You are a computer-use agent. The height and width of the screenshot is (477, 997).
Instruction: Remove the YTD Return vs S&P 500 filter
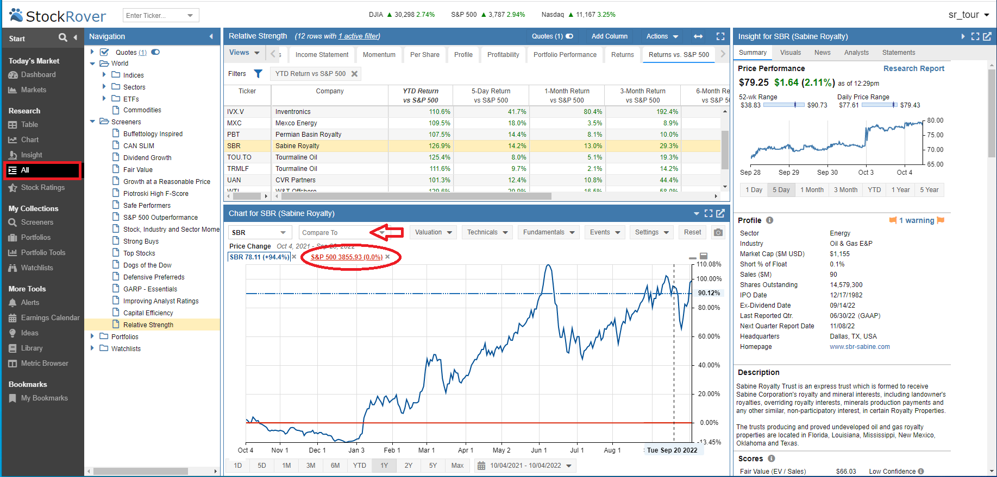354,74
